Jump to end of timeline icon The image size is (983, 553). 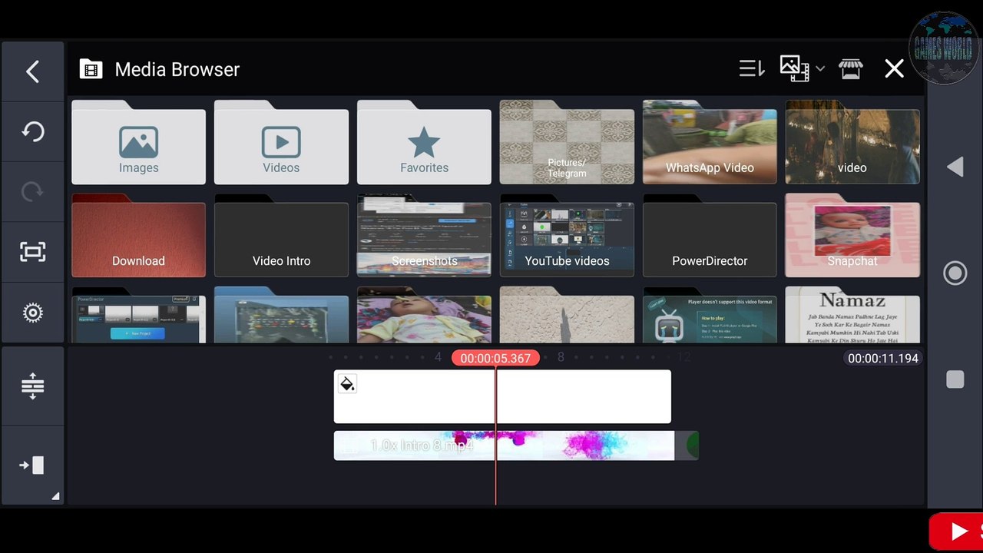[32, 465]
